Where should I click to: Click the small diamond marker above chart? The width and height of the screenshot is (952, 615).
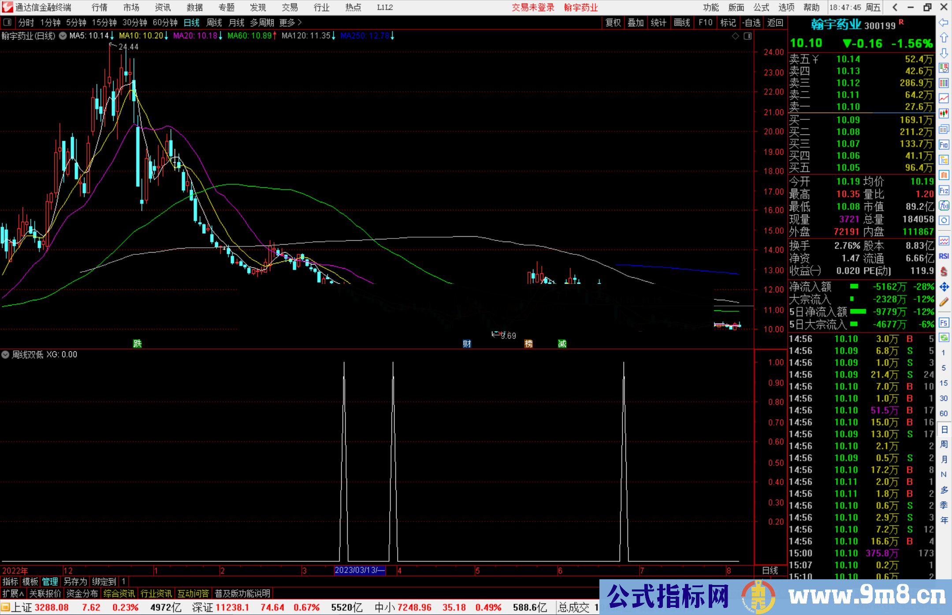735,36
